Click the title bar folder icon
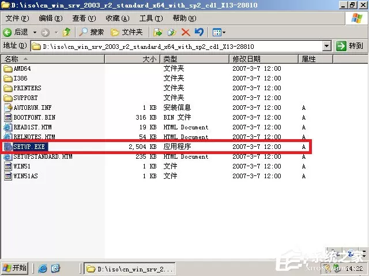Image resolution: width=369 pixels, height=276 pixels. point(6,5)
